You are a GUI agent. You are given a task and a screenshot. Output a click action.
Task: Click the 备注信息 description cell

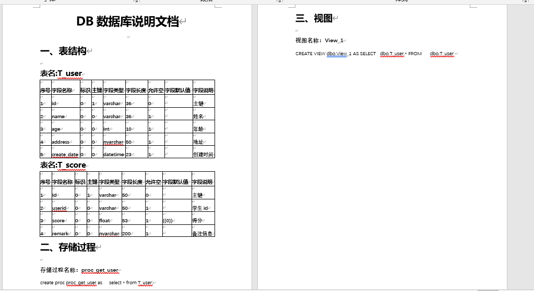pos(203,231)
